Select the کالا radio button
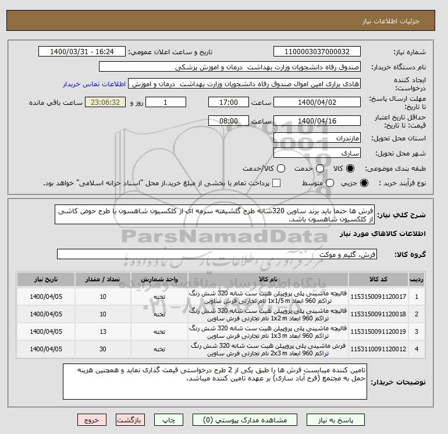448x434 pixels. [350, 168]
